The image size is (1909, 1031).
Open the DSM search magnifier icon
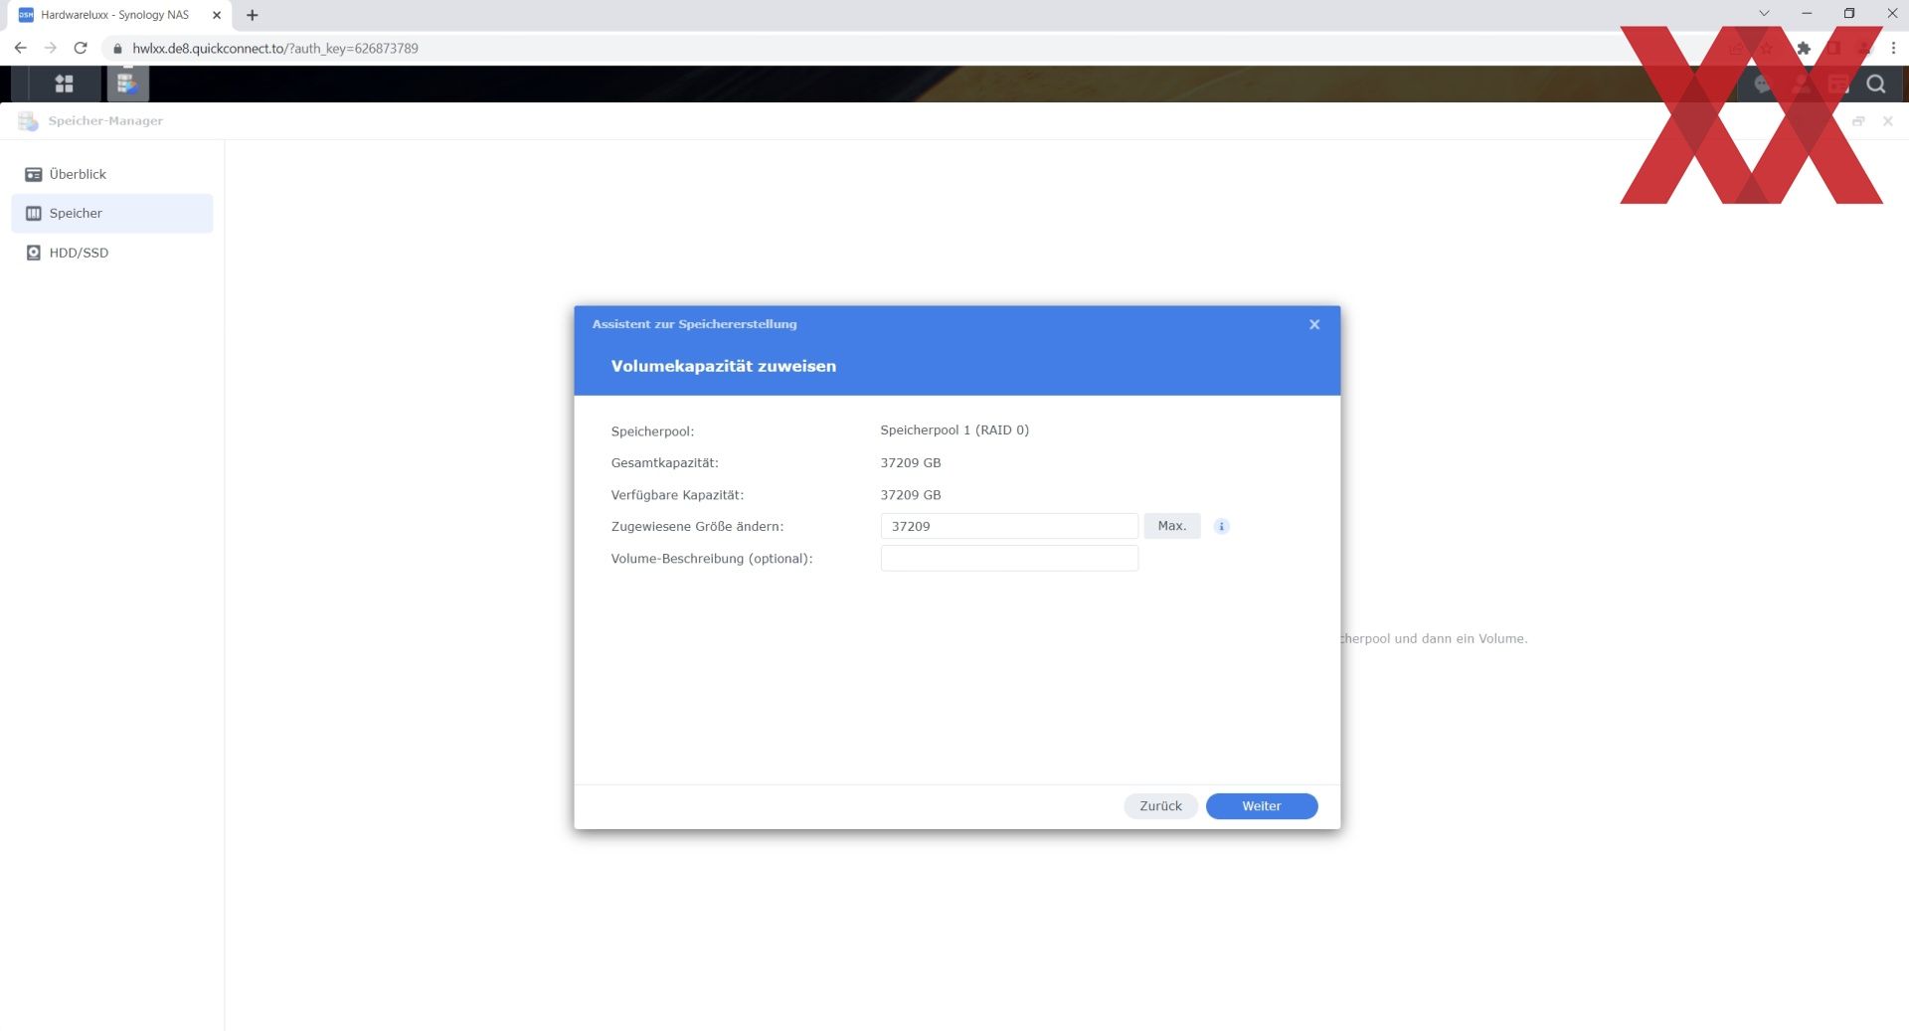click(x=1875, y=85)
